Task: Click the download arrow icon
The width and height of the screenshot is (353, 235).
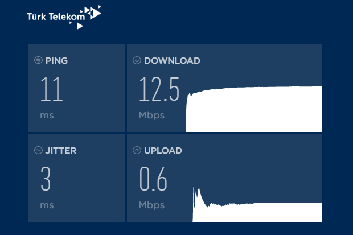Action: [x=137, y=60]
